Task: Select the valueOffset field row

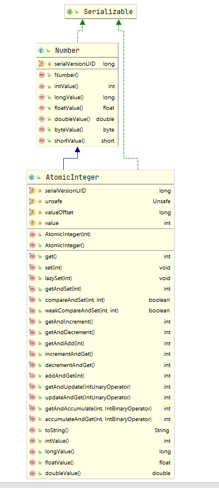Action: pos(101,212)
